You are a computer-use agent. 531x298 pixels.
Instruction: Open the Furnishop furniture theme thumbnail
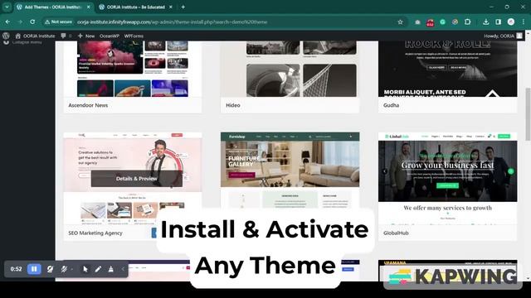290,171
